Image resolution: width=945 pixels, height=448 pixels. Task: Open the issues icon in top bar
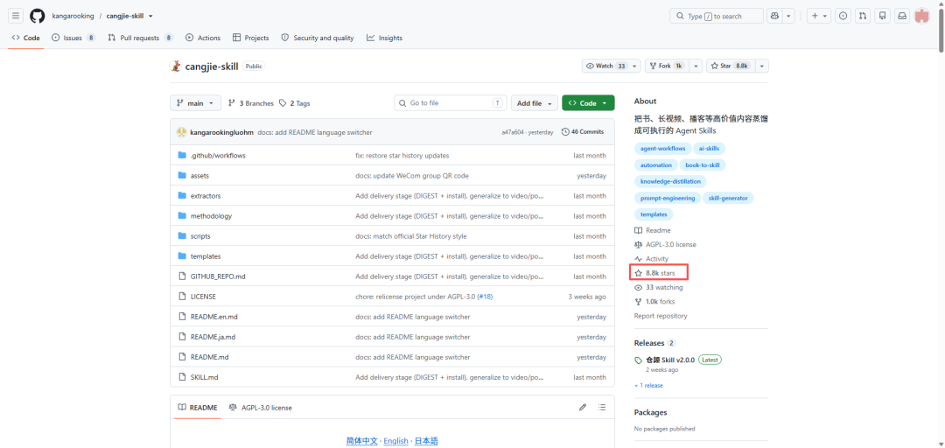[x=843, y=17]
